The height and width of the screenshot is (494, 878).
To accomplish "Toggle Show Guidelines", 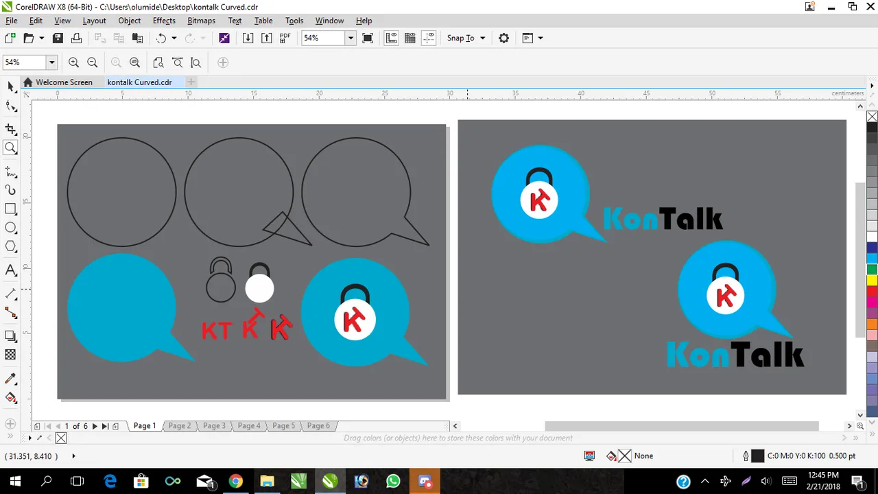I will pyautogui.click(x=429, y=38).
